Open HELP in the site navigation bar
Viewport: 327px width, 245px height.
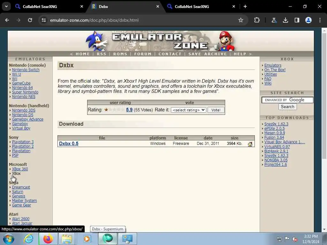(x=240, y=54)
